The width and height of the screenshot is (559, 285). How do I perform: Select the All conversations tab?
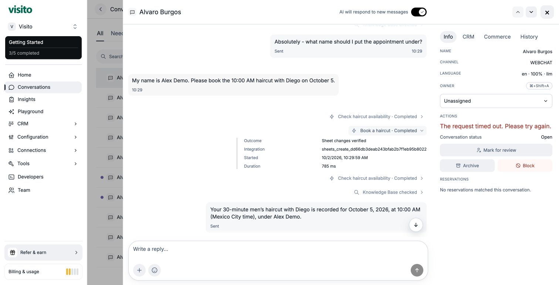100,34
